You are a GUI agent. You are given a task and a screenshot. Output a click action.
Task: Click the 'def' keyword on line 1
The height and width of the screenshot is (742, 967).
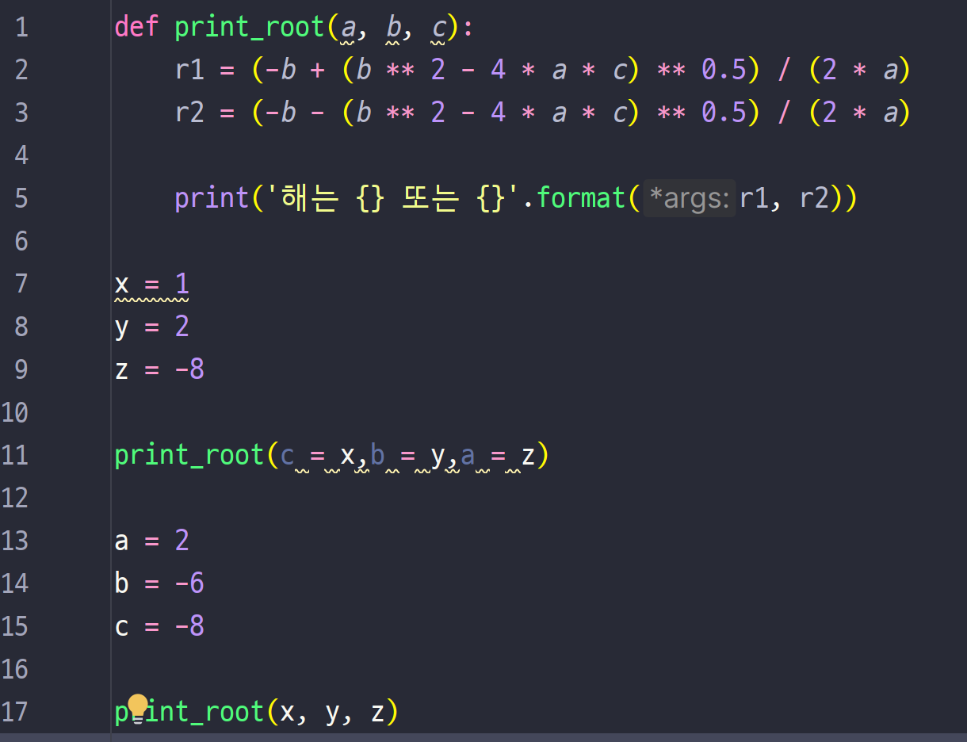(x=136, y=28)
